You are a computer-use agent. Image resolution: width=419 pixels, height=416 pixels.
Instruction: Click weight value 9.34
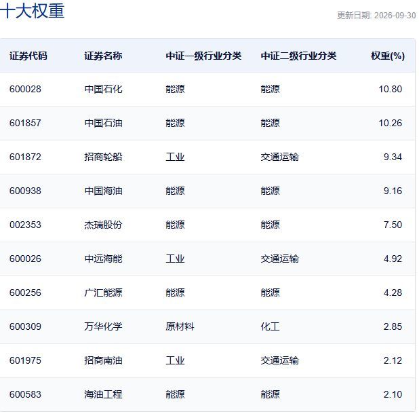point(393,157)
